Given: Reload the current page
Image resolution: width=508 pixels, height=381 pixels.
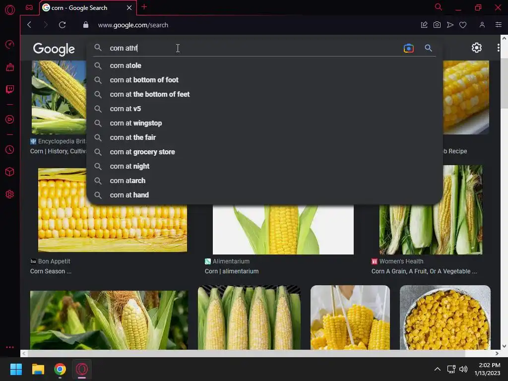Looking at the screenshot, I should pos(62,25).
